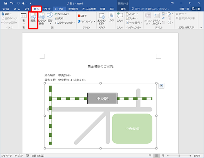Viewport: 204px width, 158px height.
Task: Switch to the デザイン tab
Action: tap(47, 9)
